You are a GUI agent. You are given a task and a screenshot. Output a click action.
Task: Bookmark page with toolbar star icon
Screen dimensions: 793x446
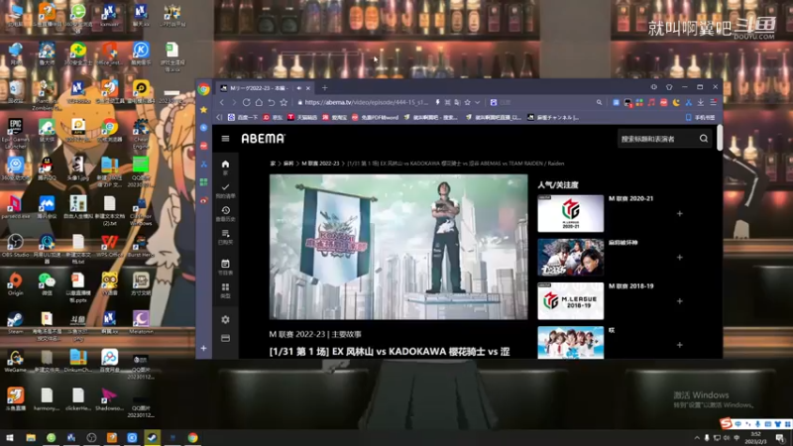pos(283,102)
